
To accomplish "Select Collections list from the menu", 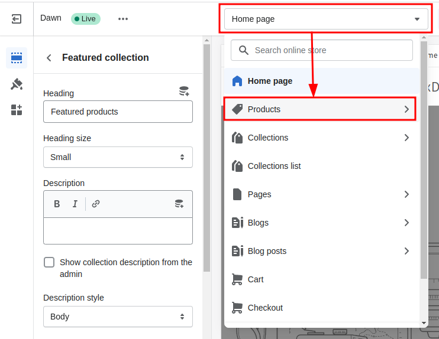I will coord(274,166).
